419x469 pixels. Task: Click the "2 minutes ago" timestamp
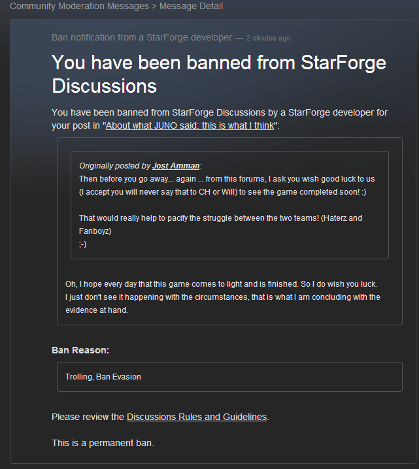268,39
